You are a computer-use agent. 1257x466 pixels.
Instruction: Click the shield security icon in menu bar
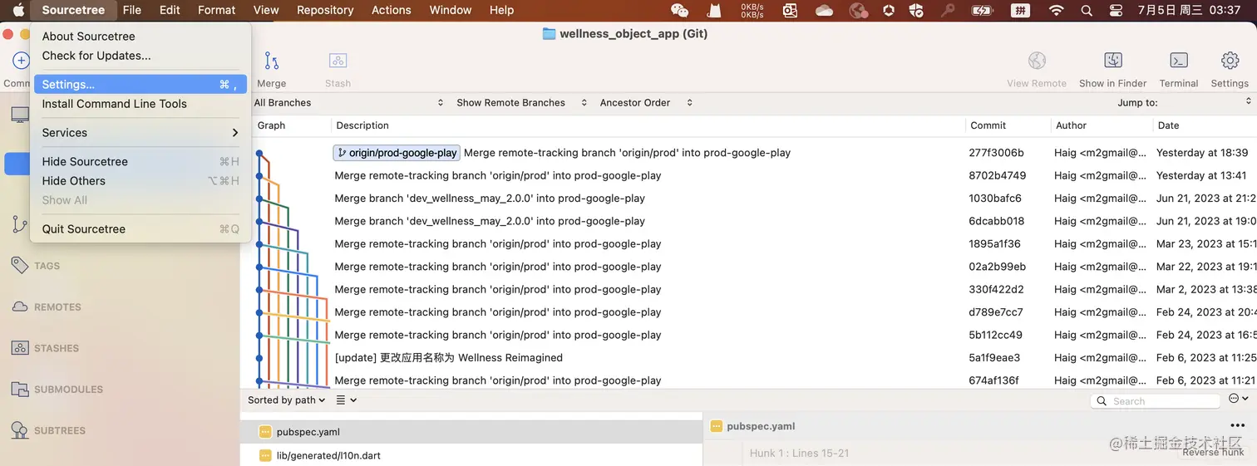coord(916,10)
